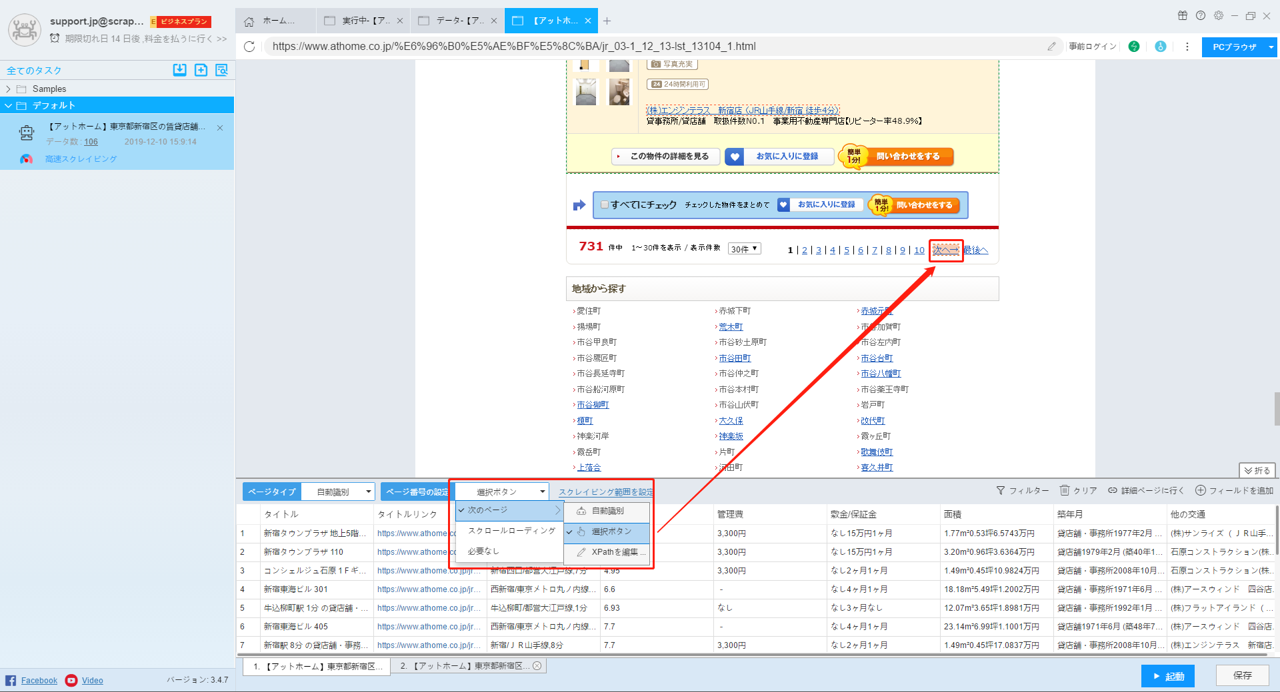Open the 選択ボタン dropdown
This screenshot has width=1280, height=692.
pos(501,492)
